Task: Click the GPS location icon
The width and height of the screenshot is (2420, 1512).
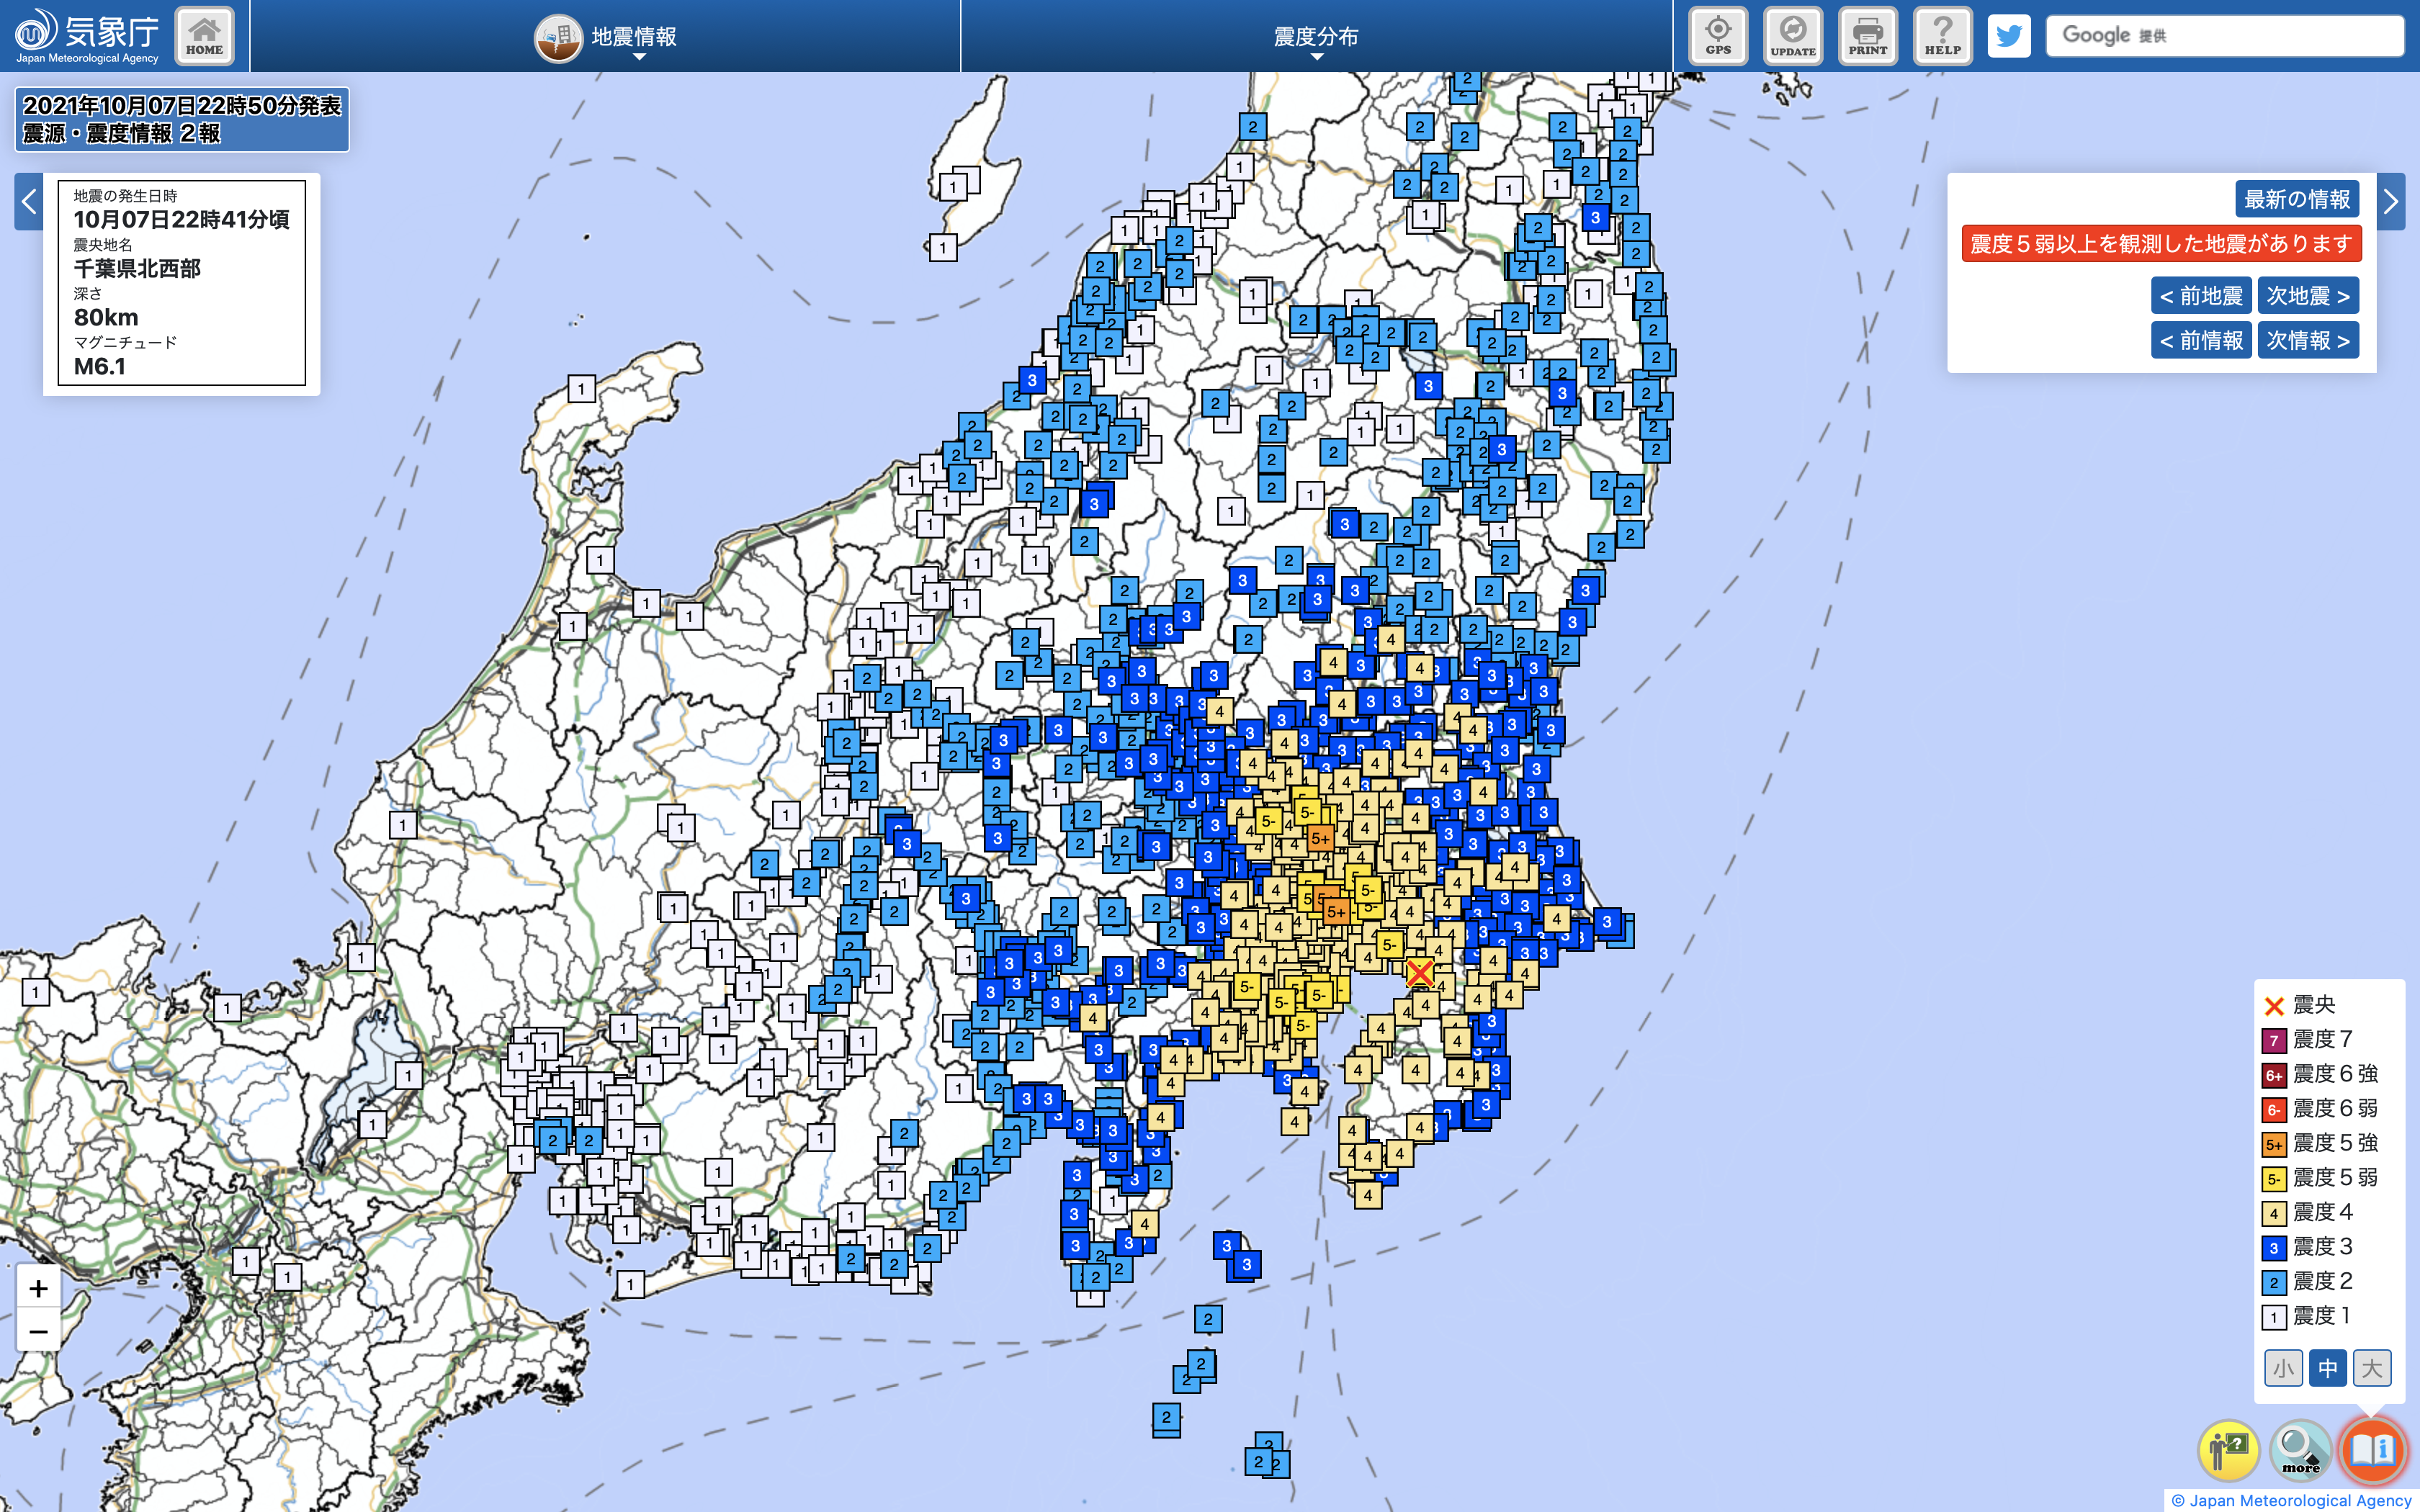Action: (1718, 36)
